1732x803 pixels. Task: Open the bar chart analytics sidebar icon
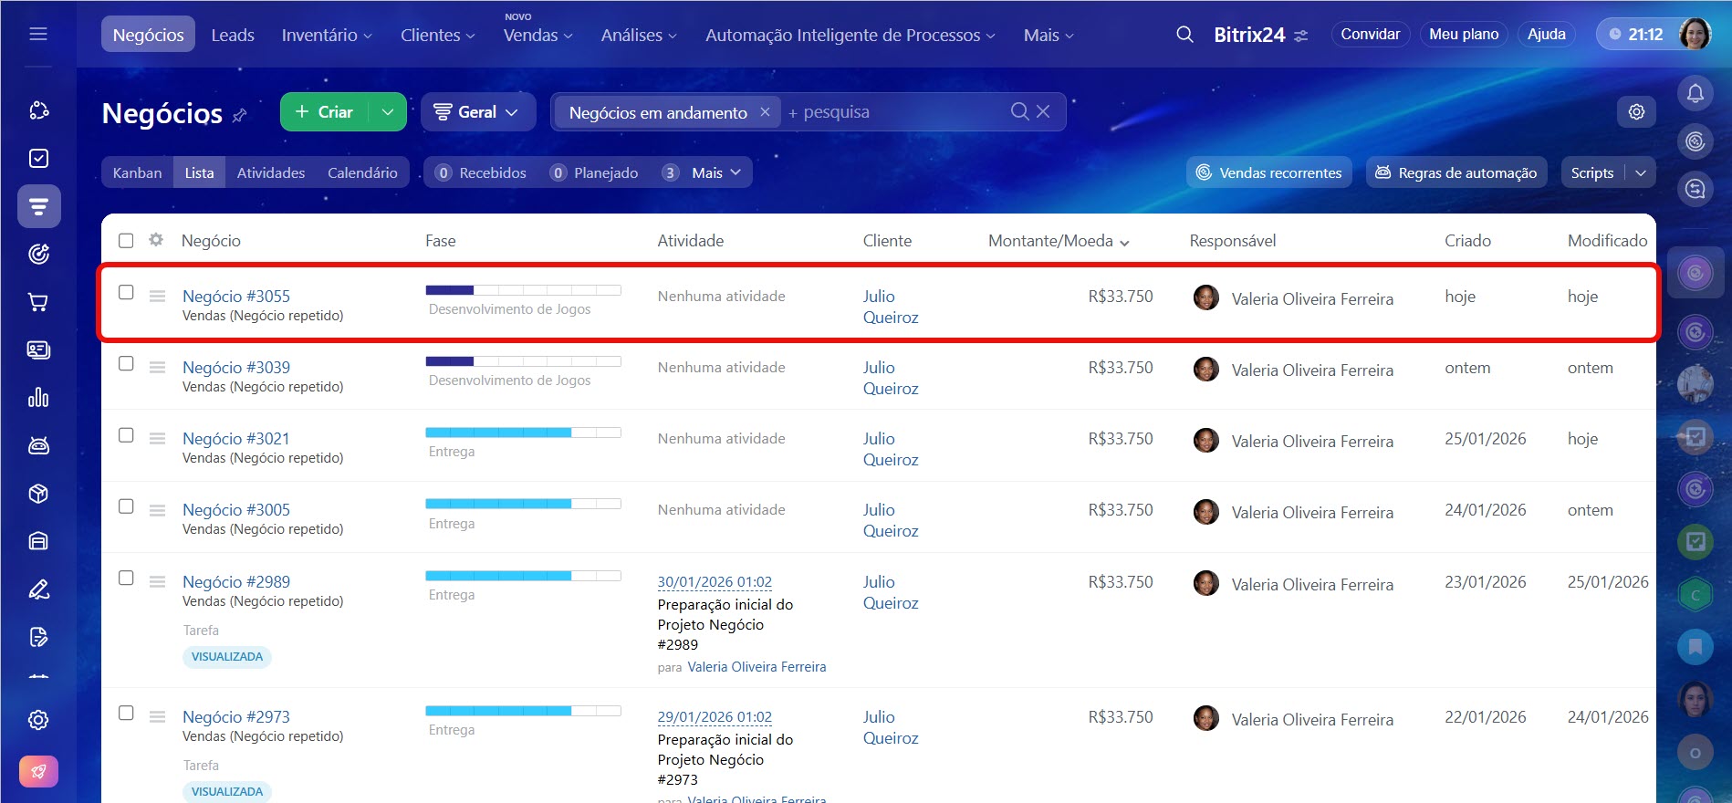[x=38, y=398]
